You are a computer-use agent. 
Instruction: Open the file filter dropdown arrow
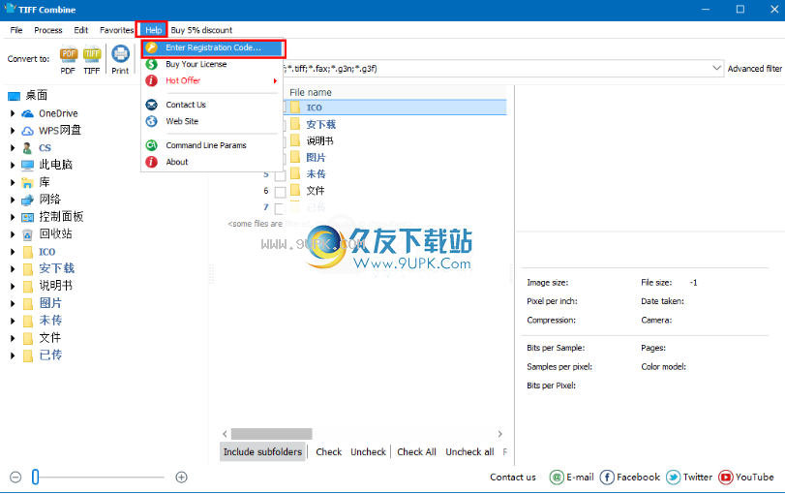coord(716,68)
